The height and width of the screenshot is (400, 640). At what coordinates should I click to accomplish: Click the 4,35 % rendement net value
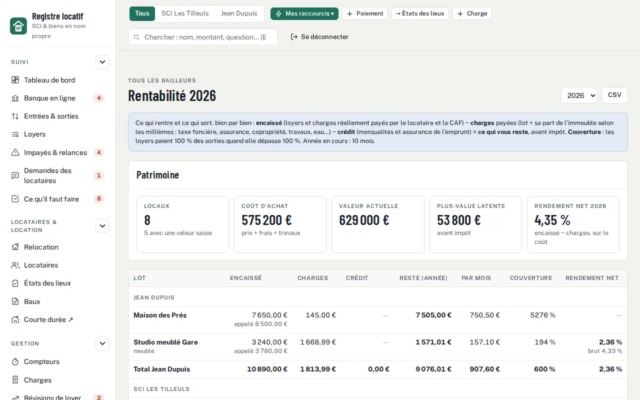pos(552,220)
